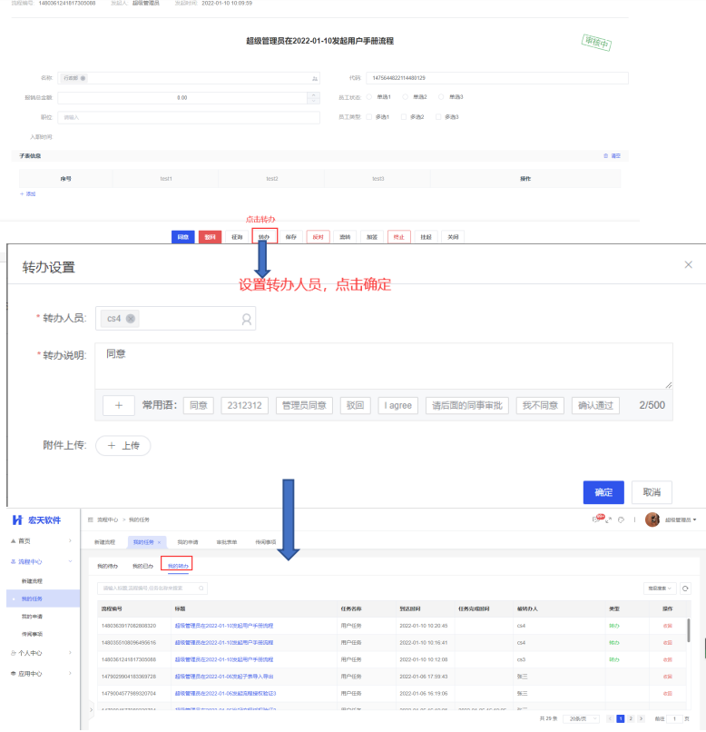
Task: Close the 转办设置 dialog with X
Action: (x=688, y=264)
